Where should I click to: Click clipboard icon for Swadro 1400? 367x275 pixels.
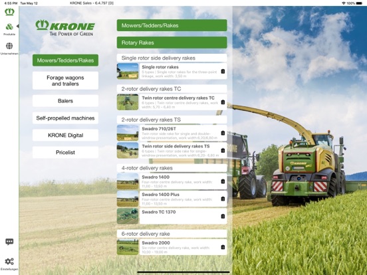[x=223, y=181]
